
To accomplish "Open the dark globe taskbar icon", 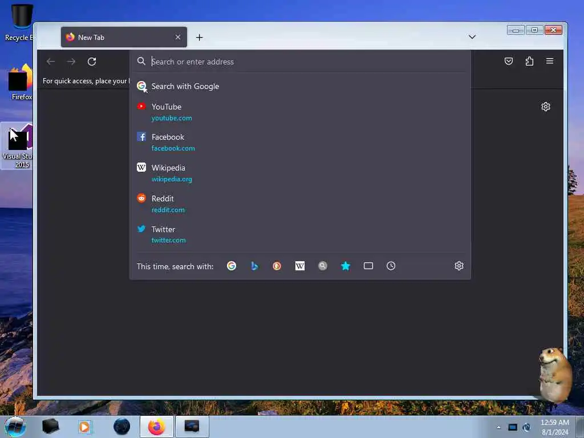I will click(x=122, y=427).
